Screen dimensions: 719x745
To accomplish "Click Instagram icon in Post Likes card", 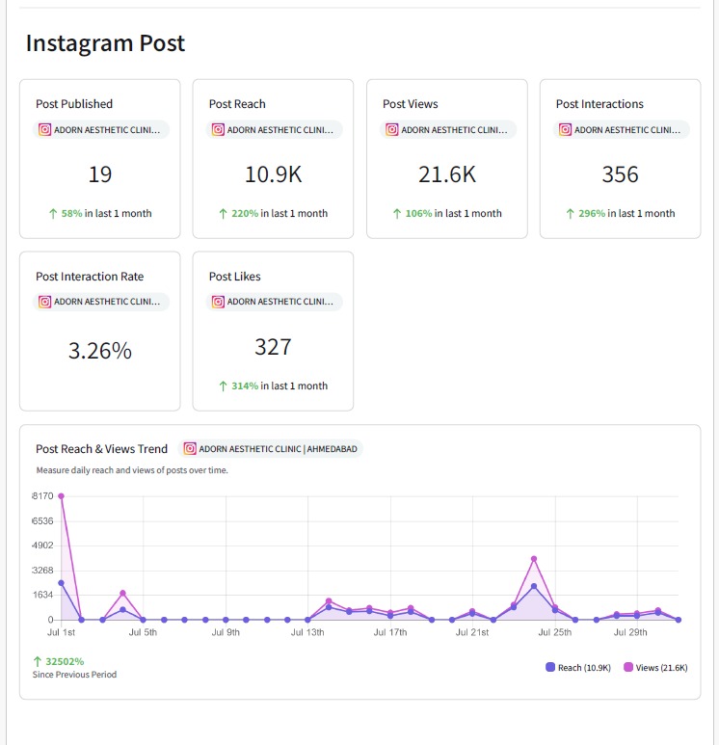I will click(218, 302).
